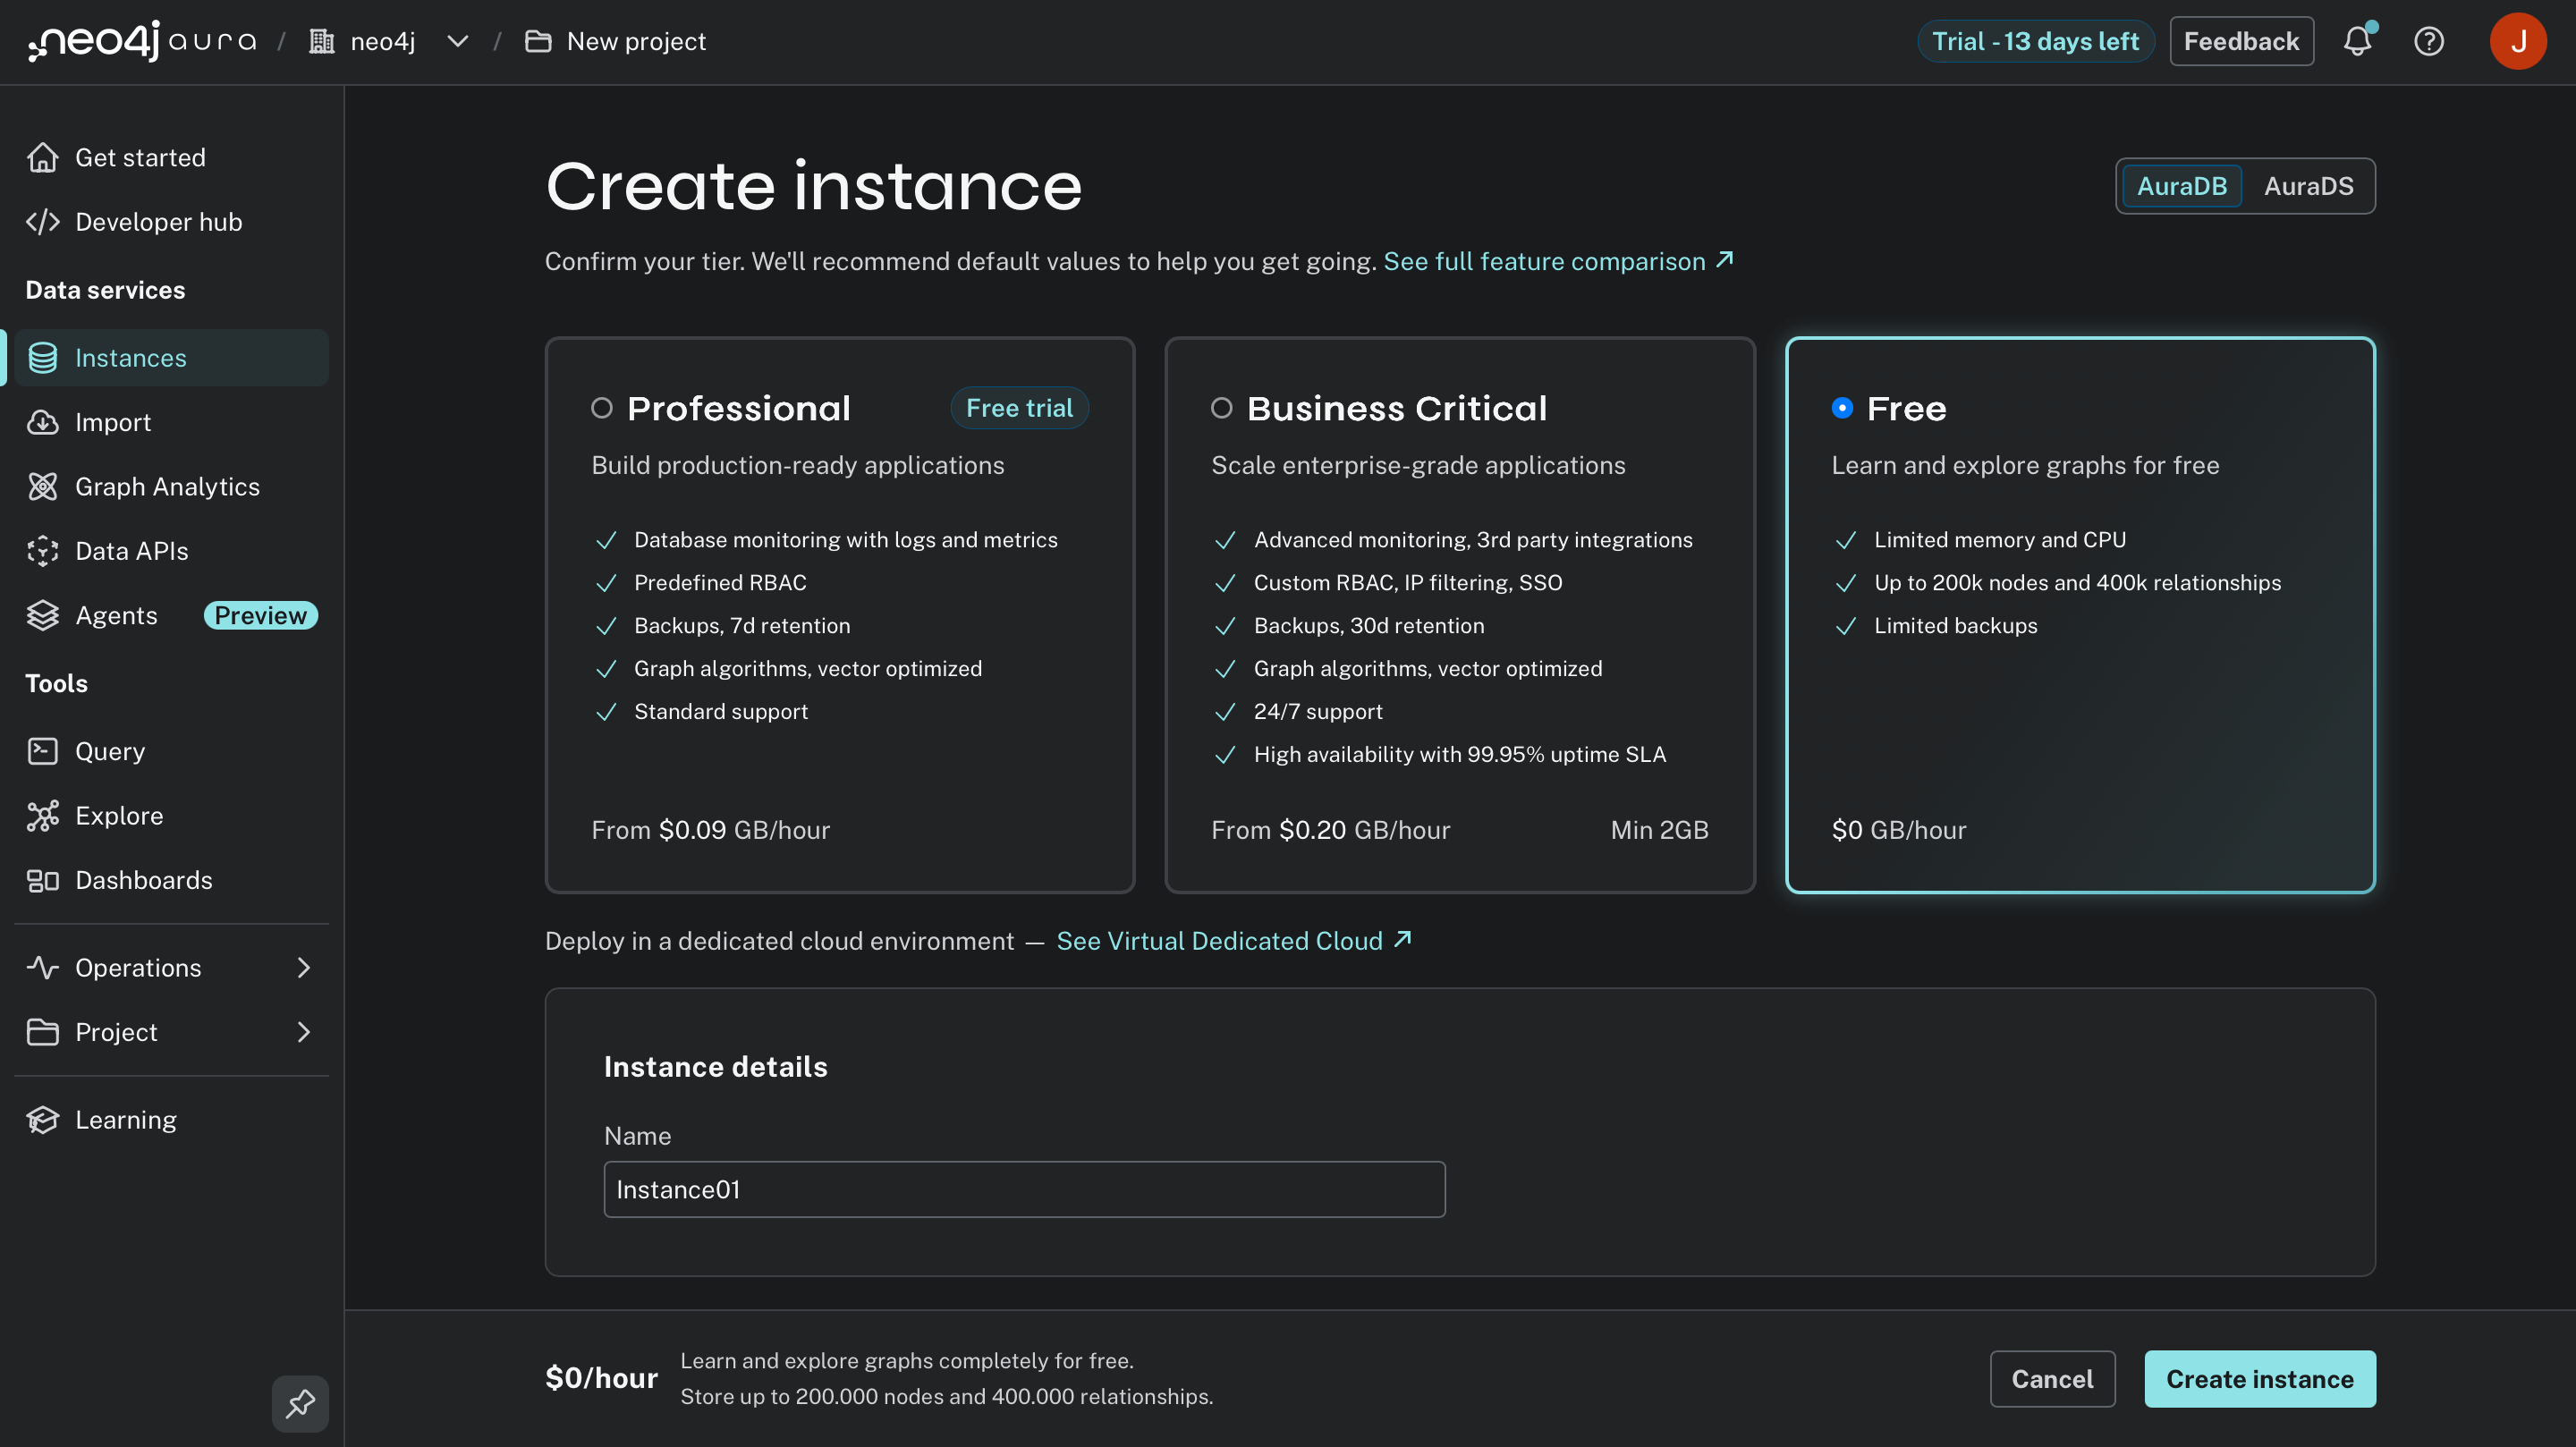The height and width of the screenshot is (1447, 2576).
Task: Open the Import section icon
Action: pyautogui.click(x=44, y=422)
